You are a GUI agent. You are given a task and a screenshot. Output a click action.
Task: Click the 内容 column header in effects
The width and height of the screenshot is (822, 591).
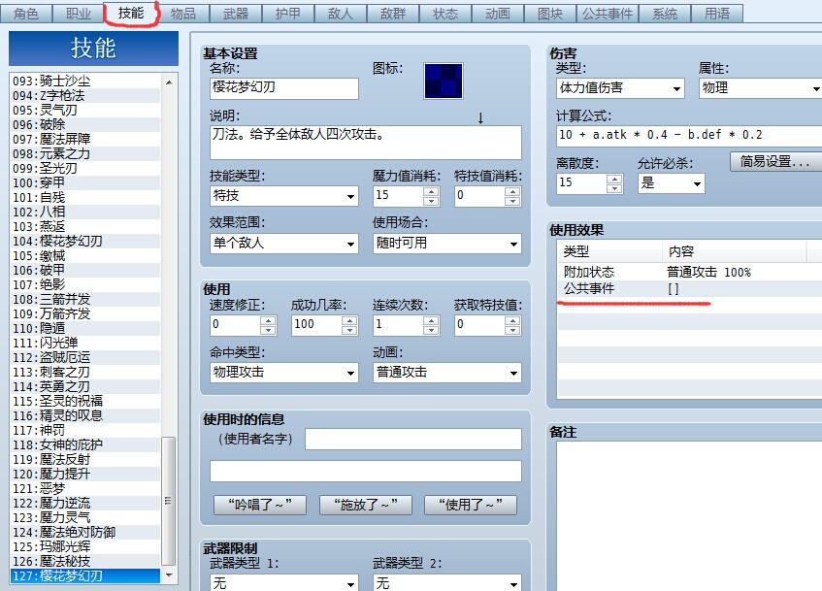click(734, 251)
